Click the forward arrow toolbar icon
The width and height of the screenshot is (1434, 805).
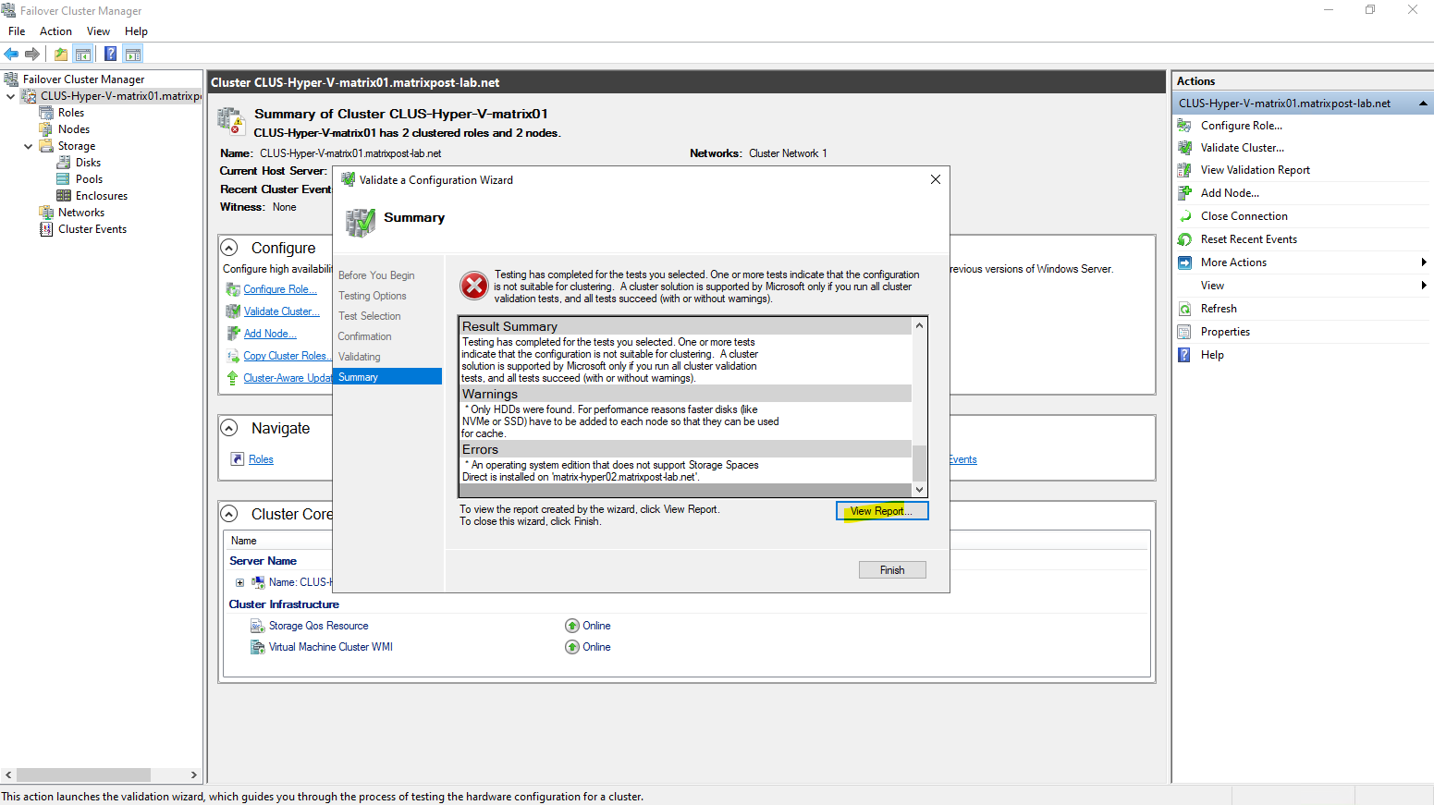[32, 55]
